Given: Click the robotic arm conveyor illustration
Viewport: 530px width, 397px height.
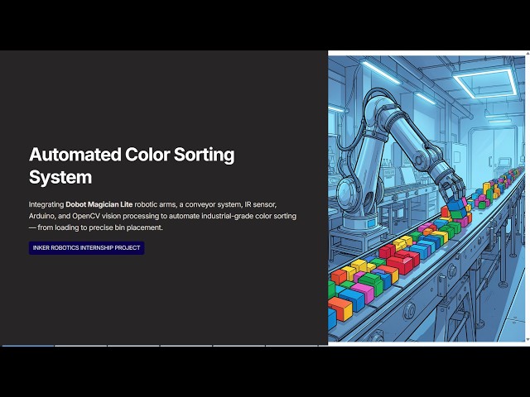Looking at the screenshot, I should coord(426,198).
